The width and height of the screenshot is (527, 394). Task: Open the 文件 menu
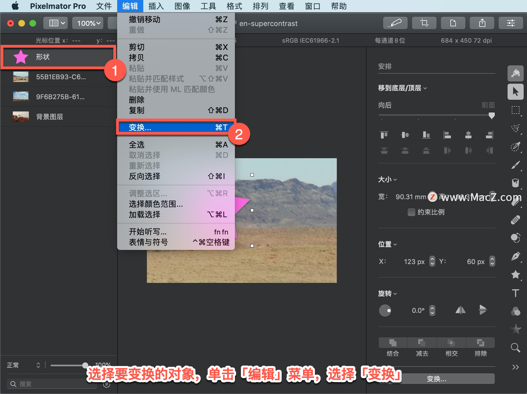(104, 6)
